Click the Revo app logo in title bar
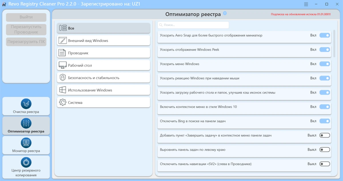 point(4,4)
